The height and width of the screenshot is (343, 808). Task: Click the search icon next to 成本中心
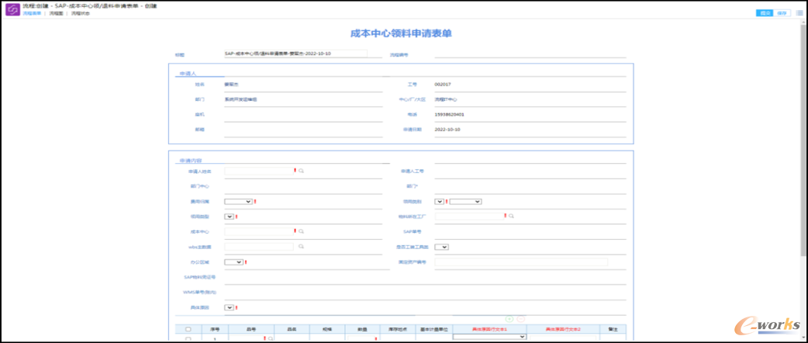(x=302, y=231)
